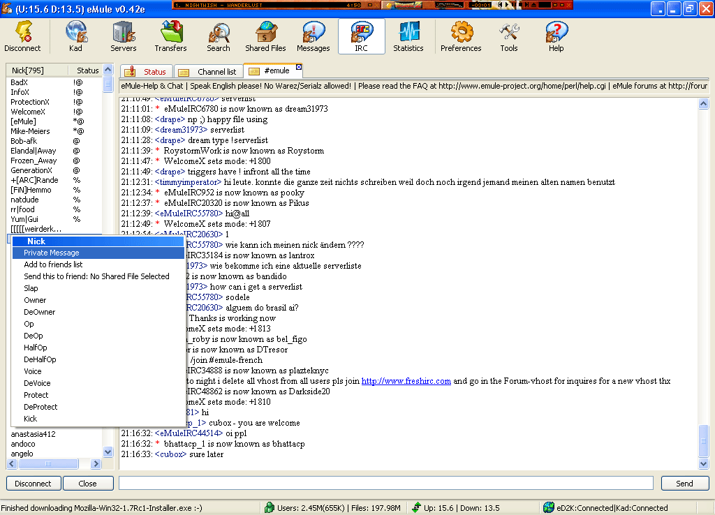Viewport: 715px width, 515px height.
Task: Select DeHalfOp in the context menu
Action: coord(98,359)
